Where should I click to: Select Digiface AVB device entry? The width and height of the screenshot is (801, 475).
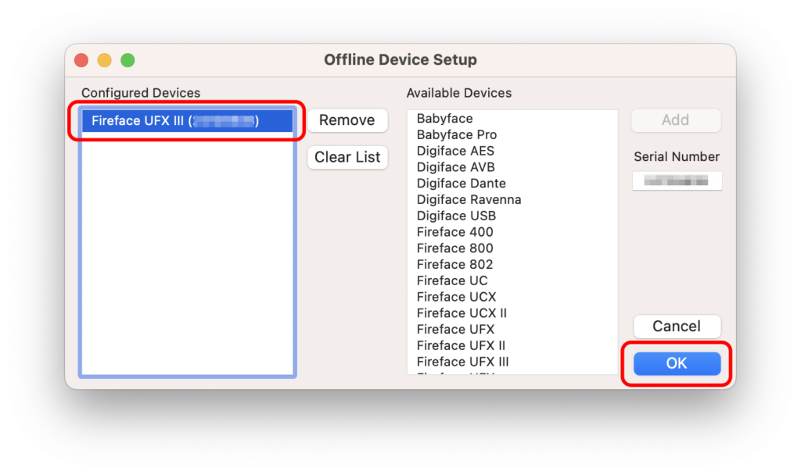(x=455, y=166)
